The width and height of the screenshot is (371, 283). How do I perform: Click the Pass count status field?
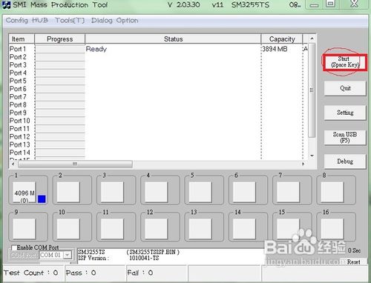(96, 273)
